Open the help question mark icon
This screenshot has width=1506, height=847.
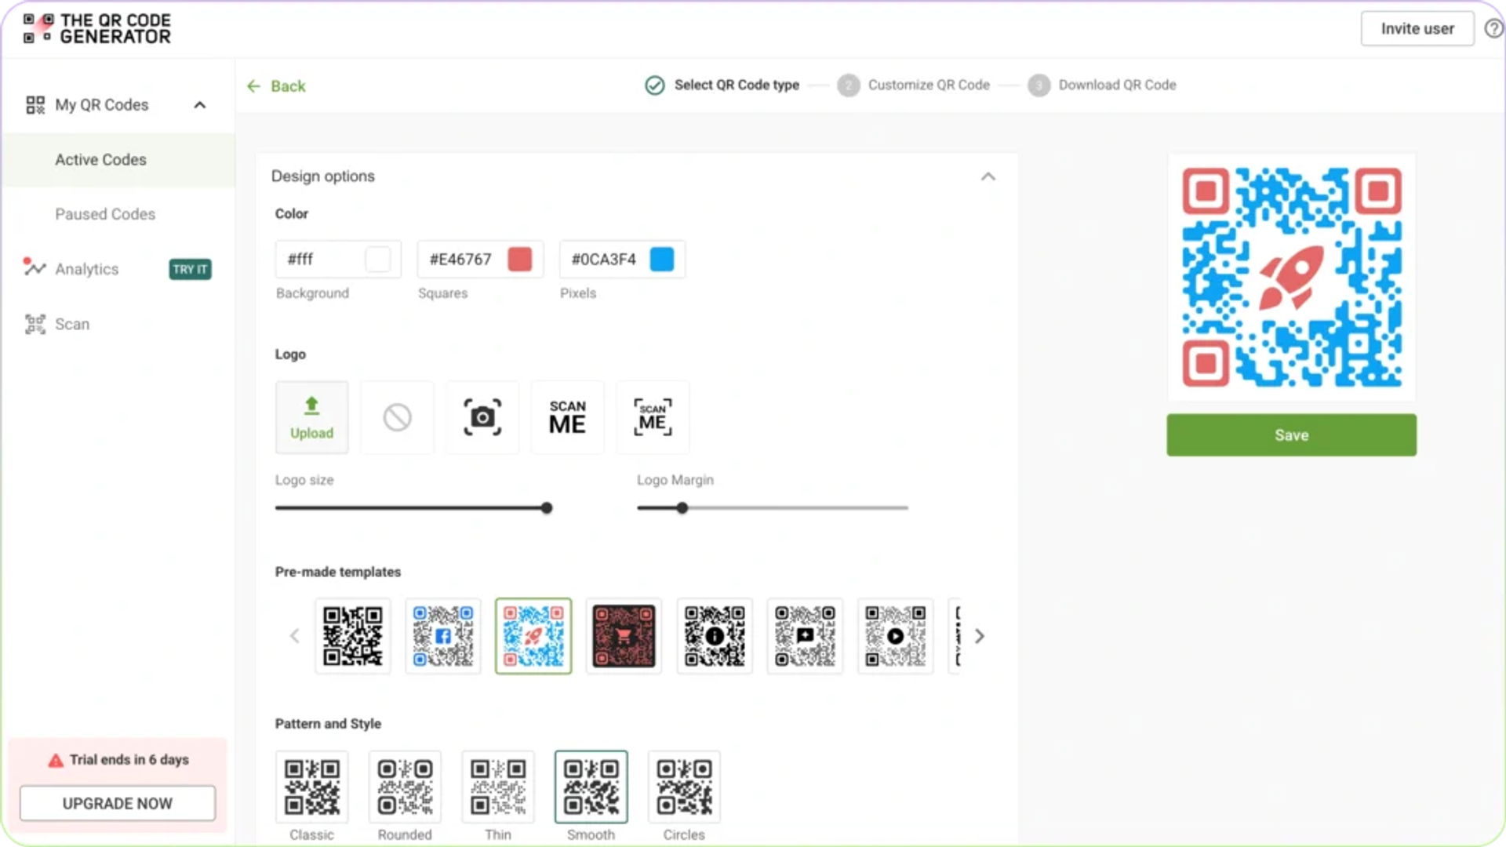1493,28
